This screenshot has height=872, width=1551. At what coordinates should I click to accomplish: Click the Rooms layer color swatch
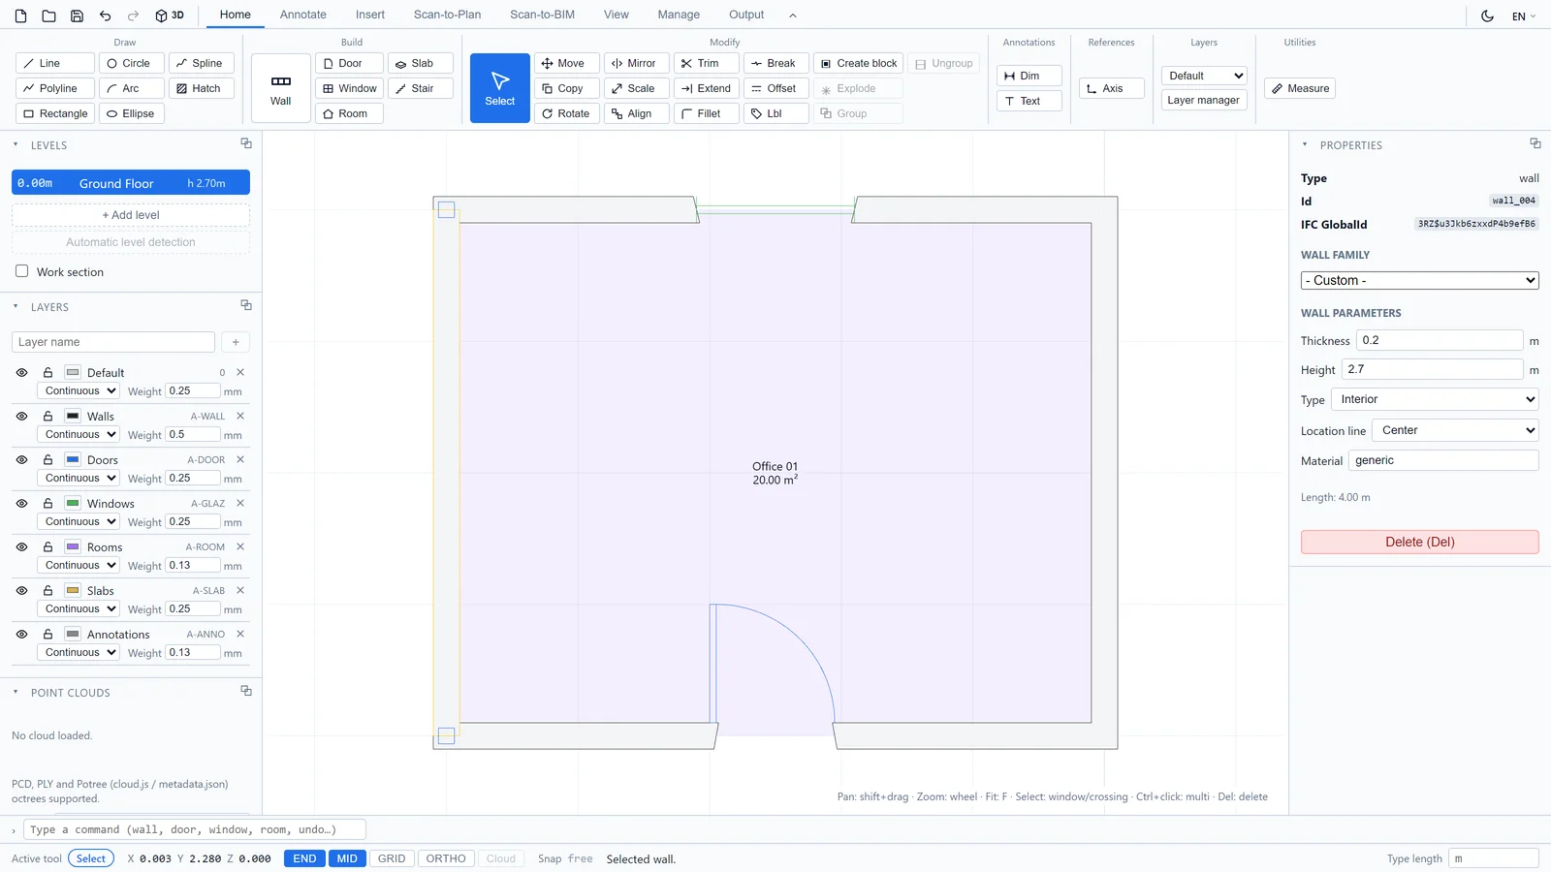tap(73, 546)
